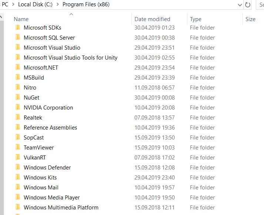Expand chevron after Local Disk (C:)
The width and height of the screenshot is (264, 215).
[58, 4]
